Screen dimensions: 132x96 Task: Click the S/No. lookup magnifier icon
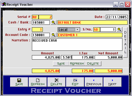[x=120, y=29]
